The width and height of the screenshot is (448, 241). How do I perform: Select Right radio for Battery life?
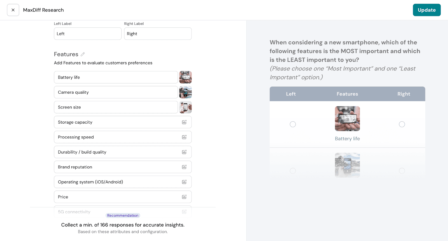click(402, 124)
